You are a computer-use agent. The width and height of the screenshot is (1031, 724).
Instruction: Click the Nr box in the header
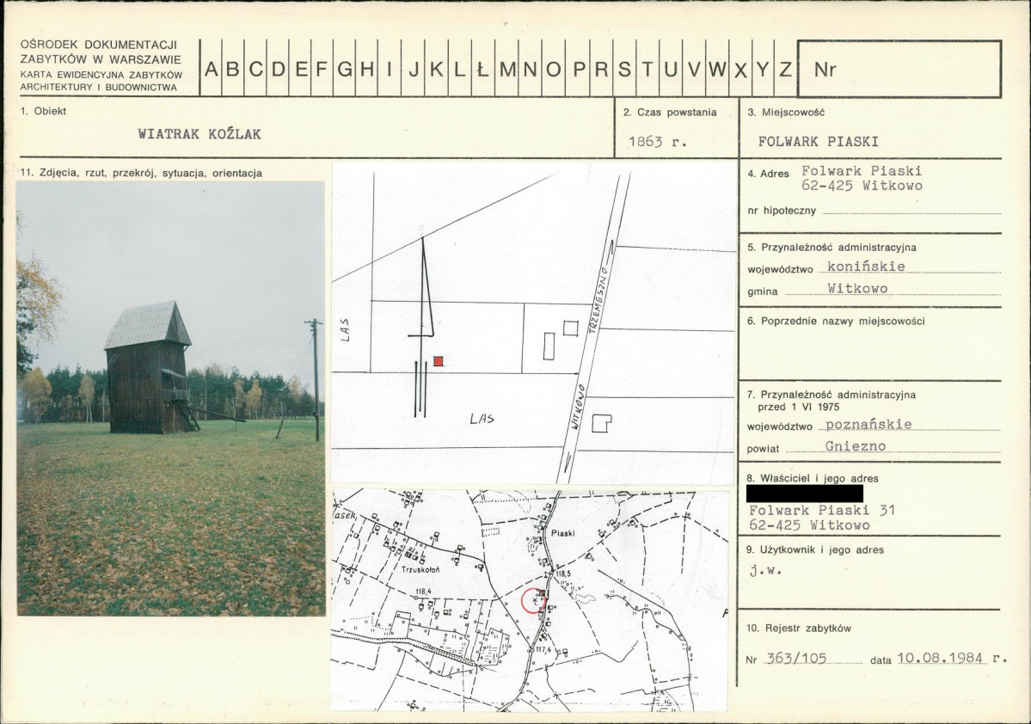point(899,69)
